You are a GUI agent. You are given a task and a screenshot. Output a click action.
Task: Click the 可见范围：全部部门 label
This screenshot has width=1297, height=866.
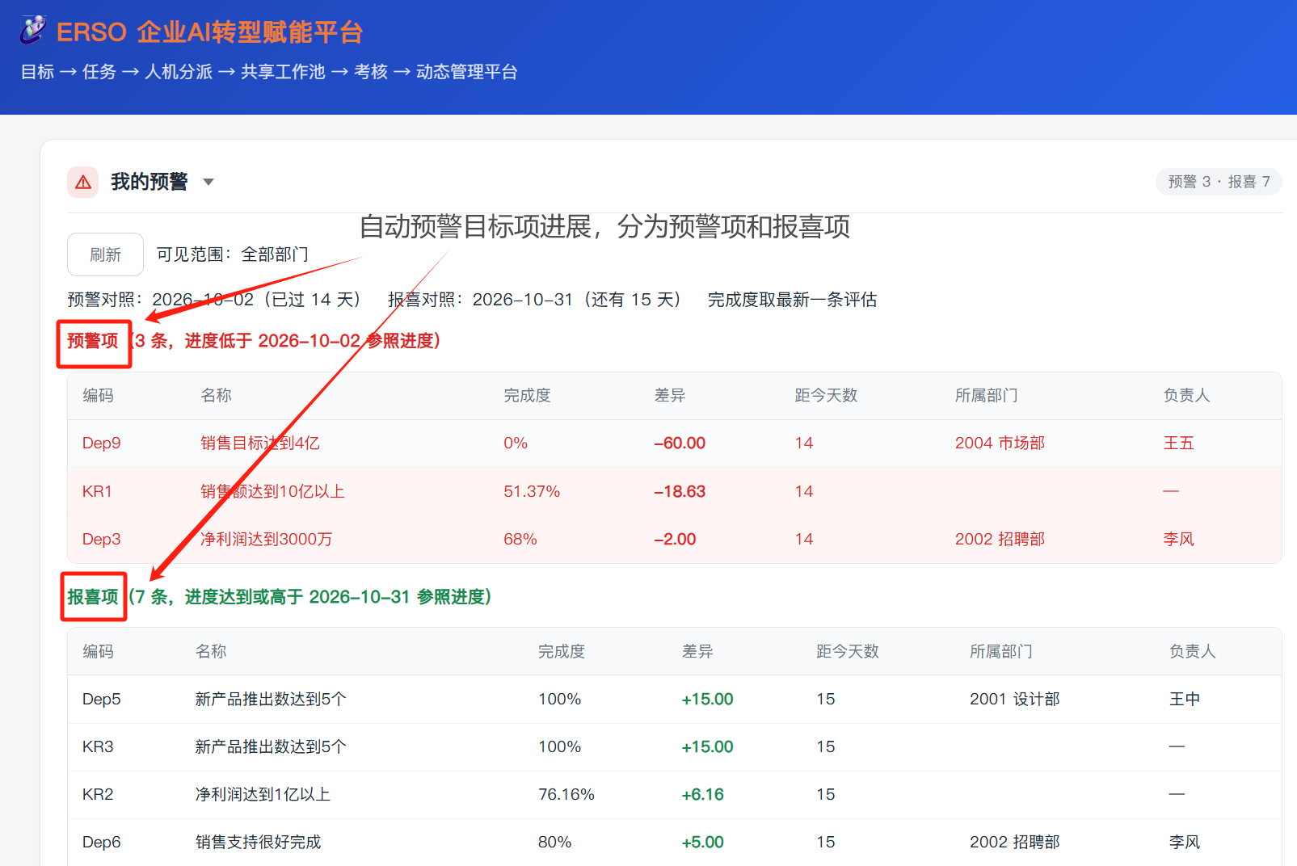click(233, 254)
